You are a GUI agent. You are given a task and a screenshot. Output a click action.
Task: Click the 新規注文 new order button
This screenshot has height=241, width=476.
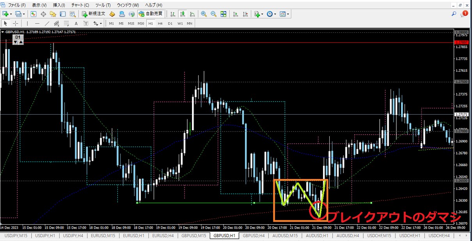[x=94, y=14]
